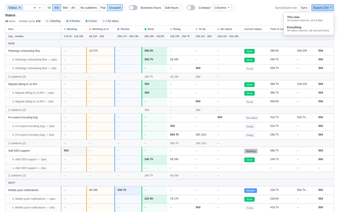Select the All time range
339x212 pixels.
pos(73,8)
